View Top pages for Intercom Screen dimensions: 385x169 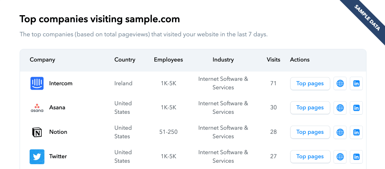[310, 83]
